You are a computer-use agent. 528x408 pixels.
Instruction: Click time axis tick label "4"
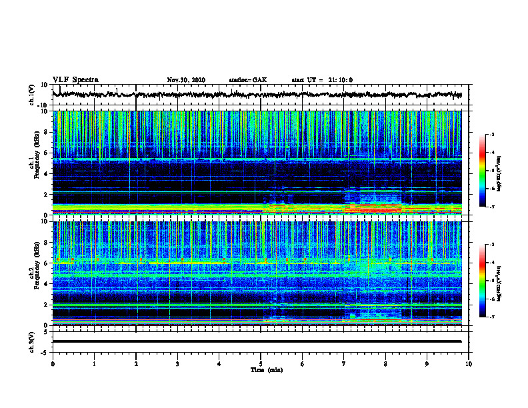(x=219, y=364)
